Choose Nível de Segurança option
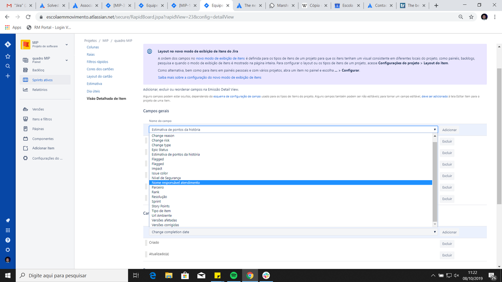Viewport: 502px width, 282px height. coord(291,178)
